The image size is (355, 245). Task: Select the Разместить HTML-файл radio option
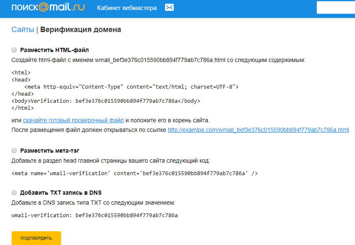tap(14, 50)
